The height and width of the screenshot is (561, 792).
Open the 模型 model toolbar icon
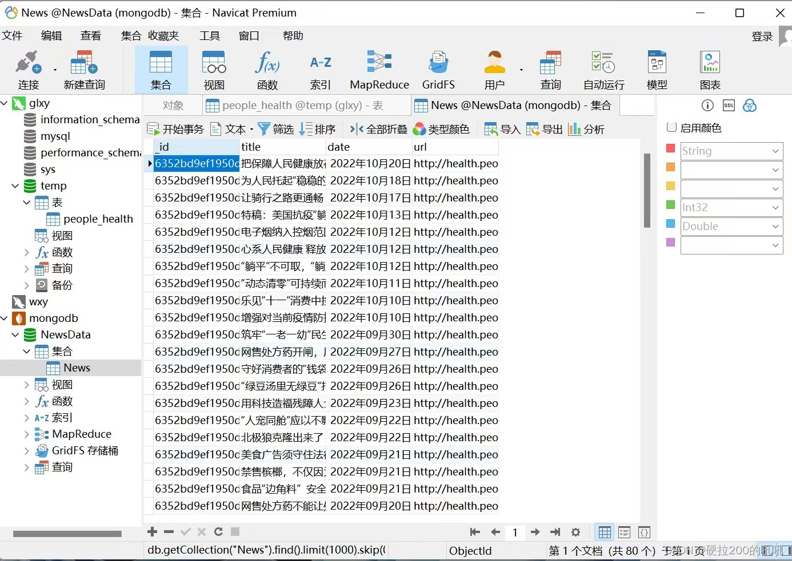pyautogui.click(x=657, y=70)
